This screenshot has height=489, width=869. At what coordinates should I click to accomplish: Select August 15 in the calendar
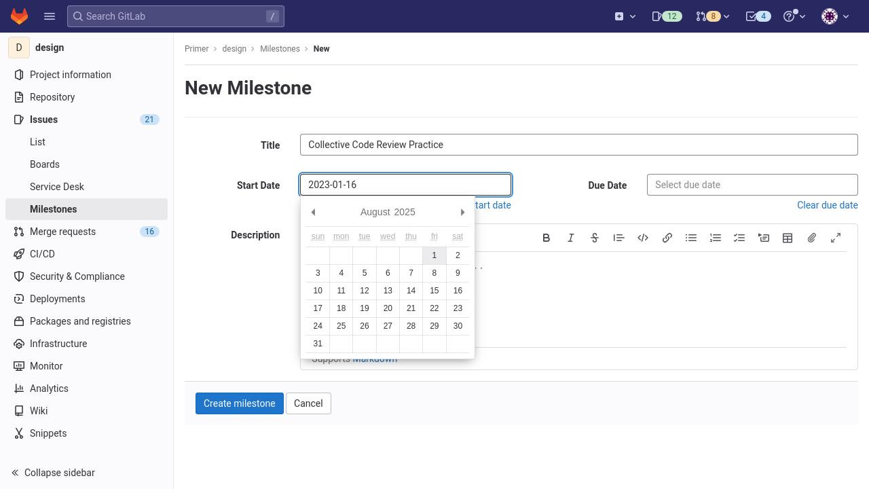434,291
